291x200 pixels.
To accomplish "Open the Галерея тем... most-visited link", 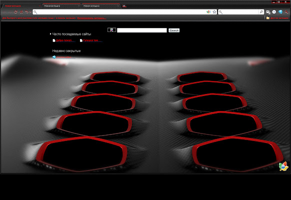I will (91, 40).
